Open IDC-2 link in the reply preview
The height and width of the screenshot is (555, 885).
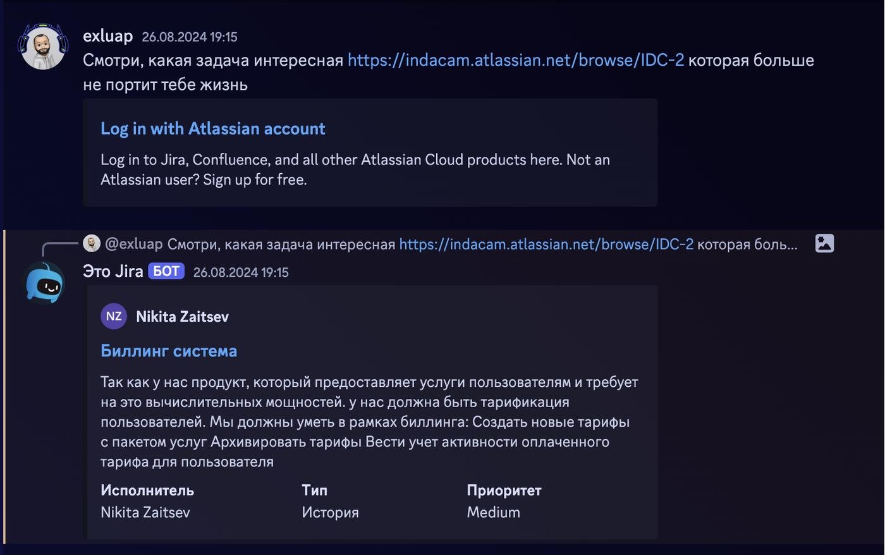tap(546, 244)
